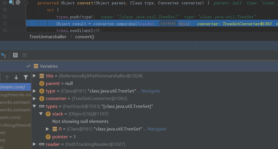Click the overridden method gutter icon
Viewport: 278px width, 149px height.
click(11, 3)
